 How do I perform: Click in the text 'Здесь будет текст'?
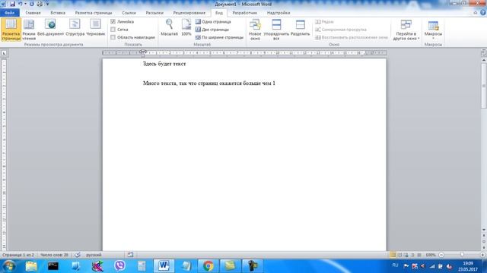[x=164, y=64]
